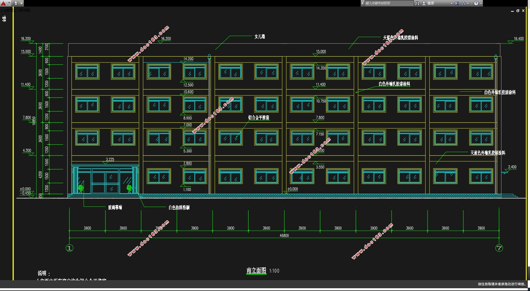
Task: Select the 10.750 elevation value
Action: point(321,101)
